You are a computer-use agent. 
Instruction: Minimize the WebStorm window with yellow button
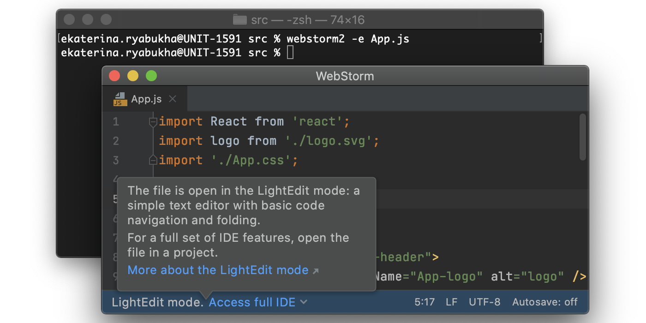[x=132, y=76]
